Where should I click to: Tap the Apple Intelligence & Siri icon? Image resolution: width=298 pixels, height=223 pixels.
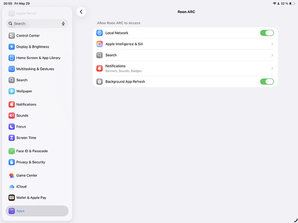(99, 44)
